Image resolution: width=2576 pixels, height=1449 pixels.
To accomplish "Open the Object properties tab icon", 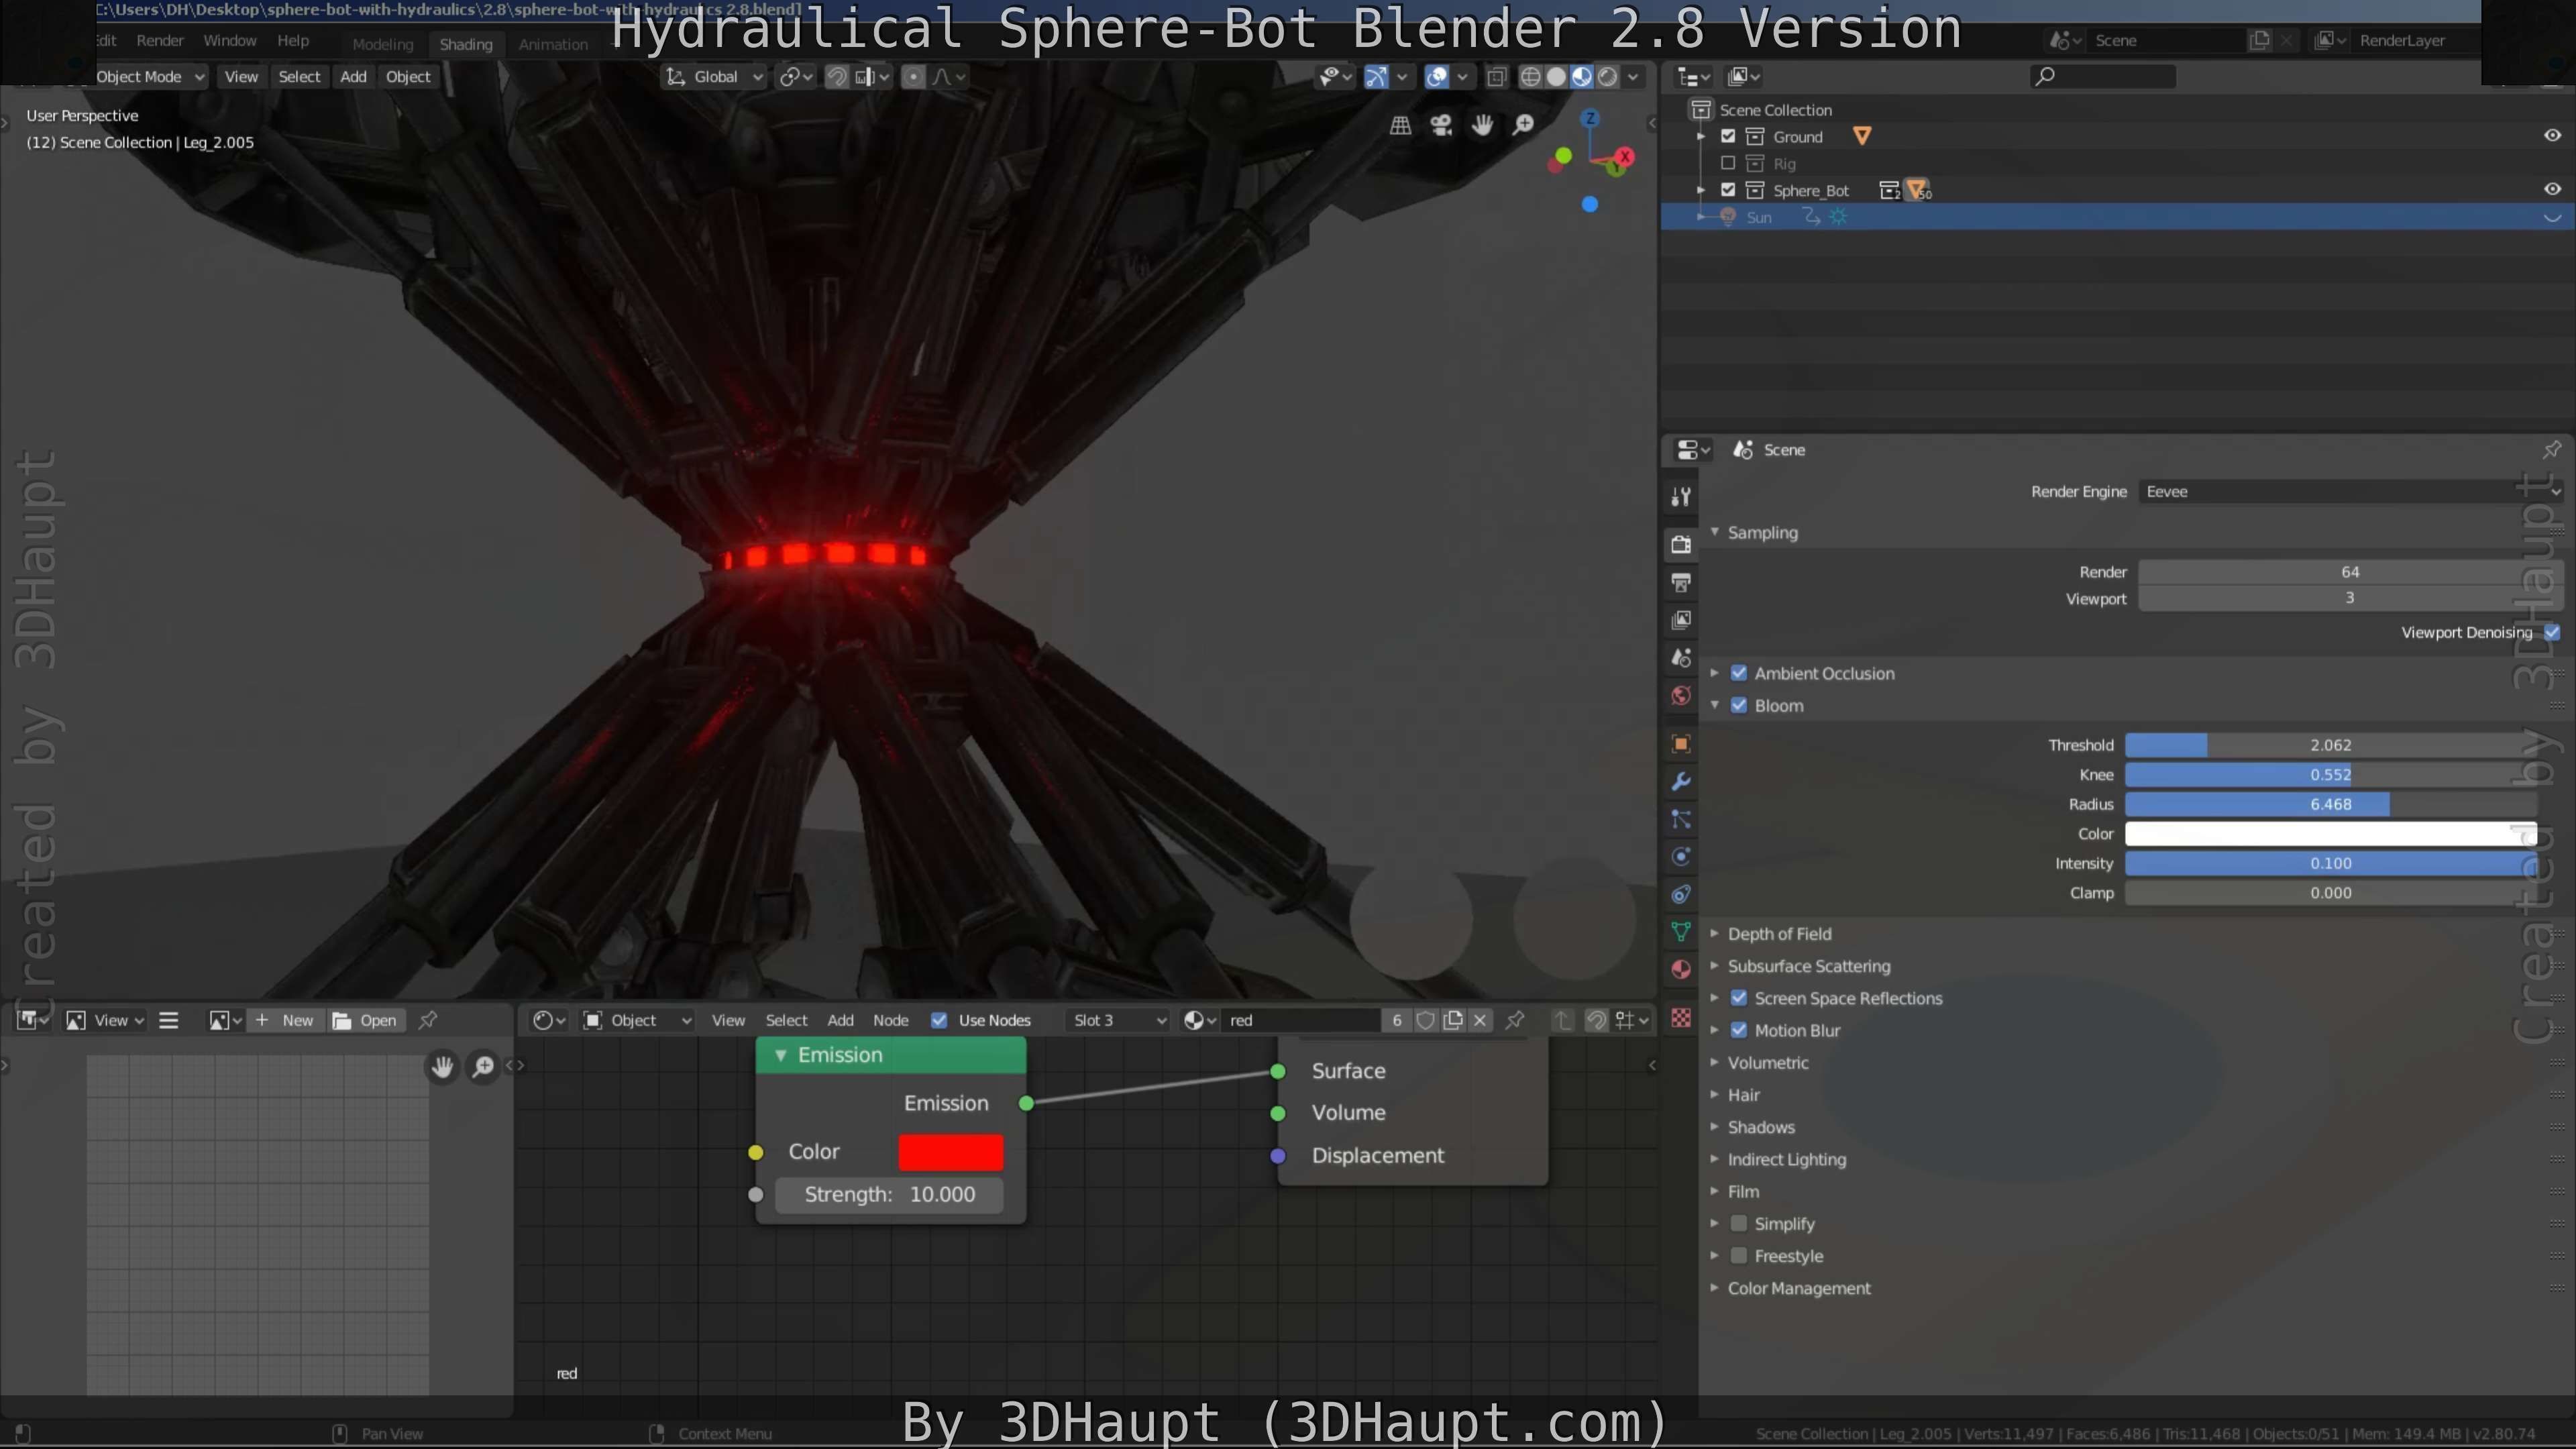I will (1681, 744).
